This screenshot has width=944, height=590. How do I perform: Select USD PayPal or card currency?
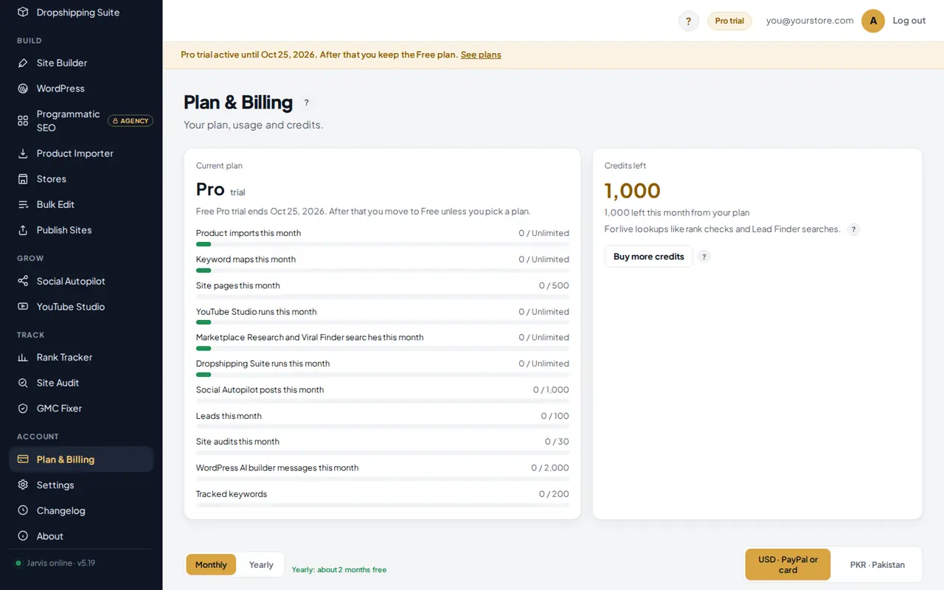click(788, 565)
